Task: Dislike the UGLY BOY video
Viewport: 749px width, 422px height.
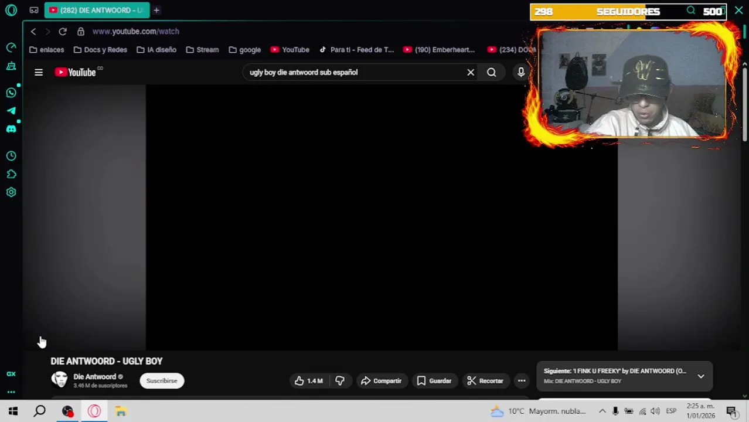Action: (x=340, y=381)
